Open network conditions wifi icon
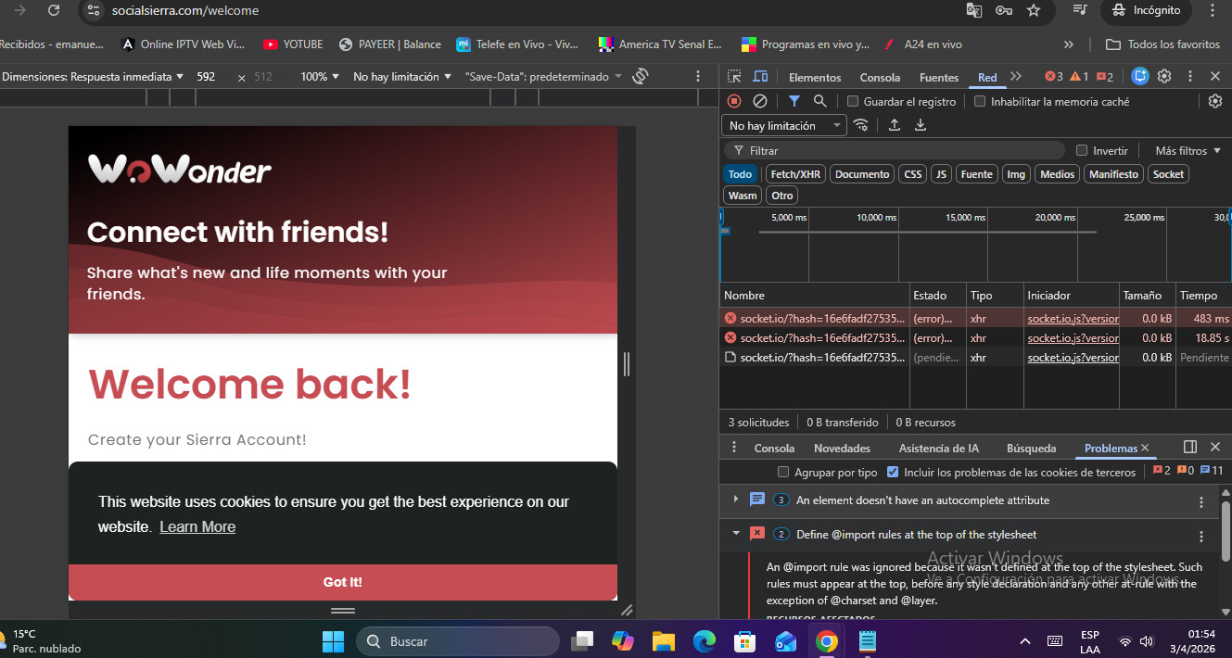Viewport: 1232px width, 658px height. coord(861,125)
